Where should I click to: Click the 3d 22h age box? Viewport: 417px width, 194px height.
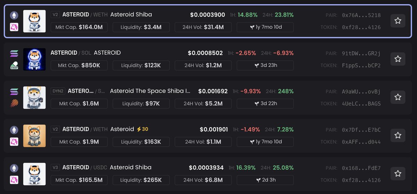(x=265, y=104)
